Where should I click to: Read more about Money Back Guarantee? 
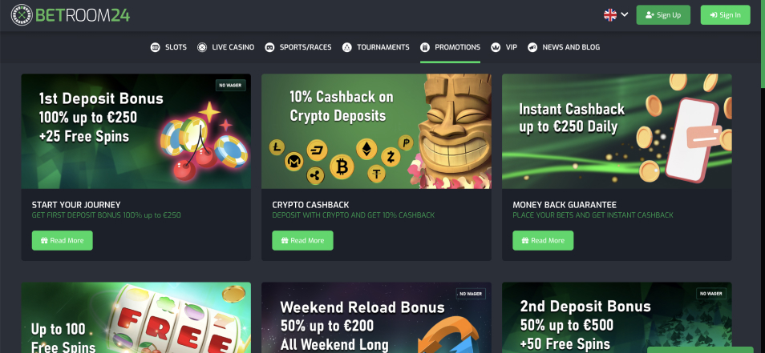click(x=543, y=240)
